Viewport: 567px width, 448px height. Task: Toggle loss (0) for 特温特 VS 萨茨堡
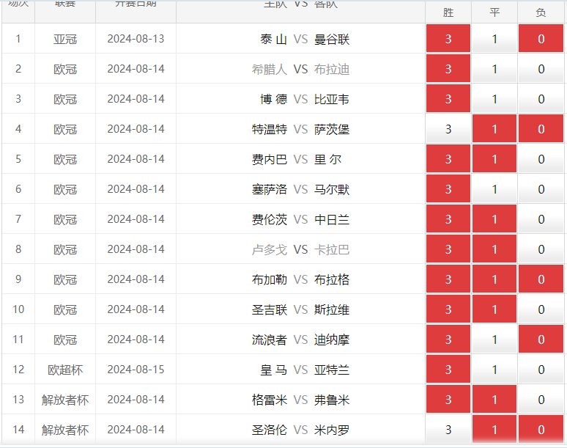(541, 128)
